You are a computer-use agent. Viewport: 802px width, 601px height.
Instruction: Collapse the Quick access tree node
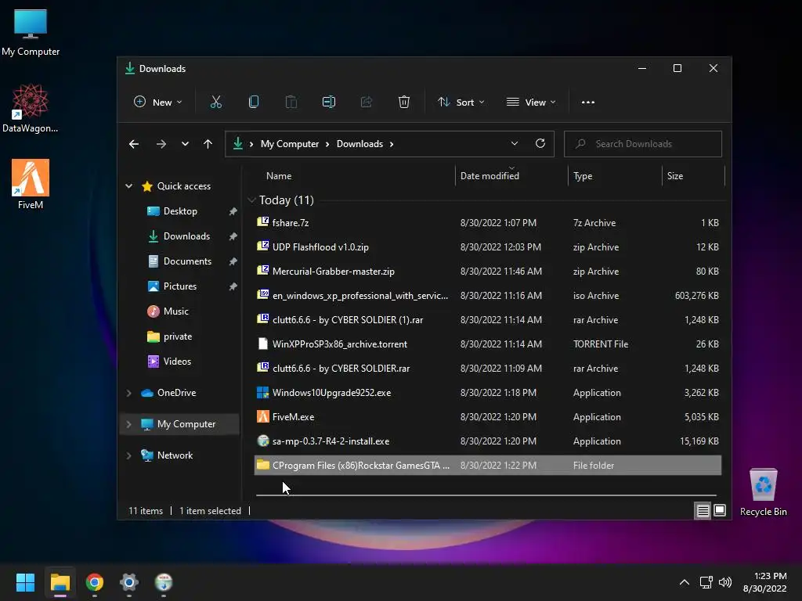129,186
